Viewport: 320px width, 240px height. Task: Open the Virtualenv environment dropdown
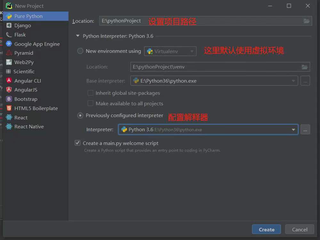point(170,51)
